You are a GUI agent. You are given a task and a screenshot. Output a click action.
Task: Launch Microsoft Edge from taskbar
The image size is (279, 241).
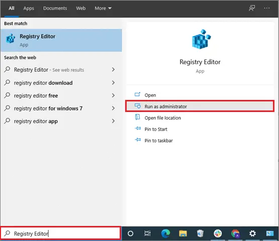tap(165, 233)
